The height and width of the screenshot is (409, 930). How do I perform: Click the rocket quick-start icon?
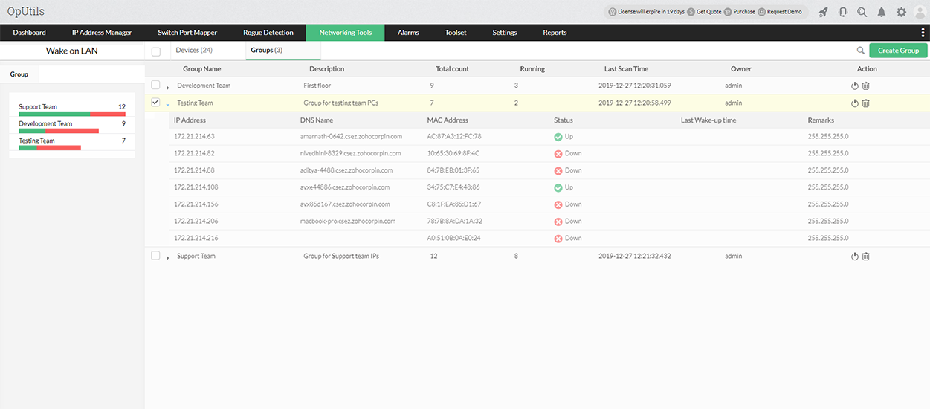[823, 12]
